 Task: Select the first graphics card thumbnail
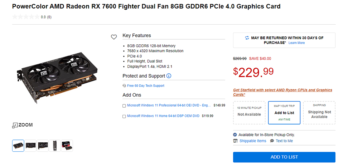[18, 146]
